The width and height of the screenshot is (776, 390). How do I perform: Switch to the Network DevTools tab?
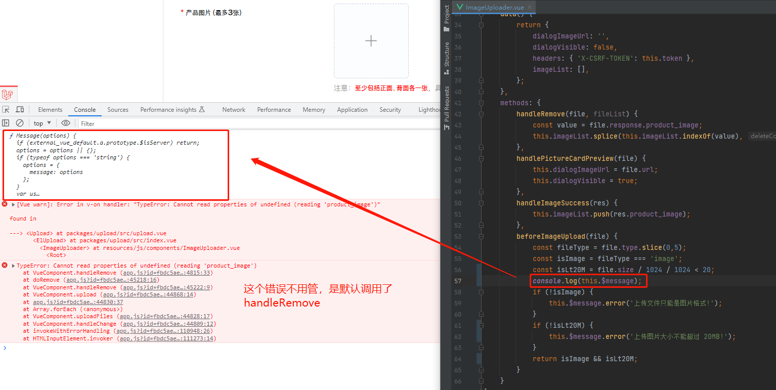[234, 109]
